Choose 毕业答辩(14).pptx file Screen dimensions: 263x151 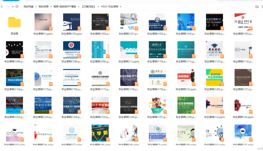point(243,105)
